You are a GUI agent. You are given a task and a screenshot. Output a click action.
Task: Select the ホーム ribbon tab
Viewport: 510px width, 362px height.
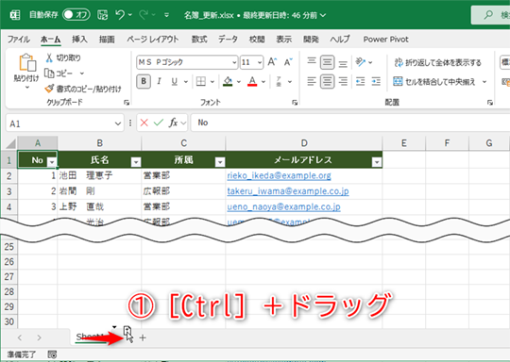click(x=50, y=40)
